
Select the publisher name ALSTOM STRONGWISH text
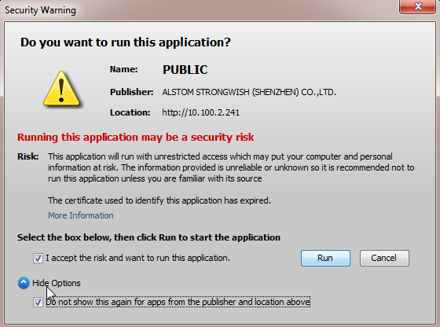(x=249, y=92)
